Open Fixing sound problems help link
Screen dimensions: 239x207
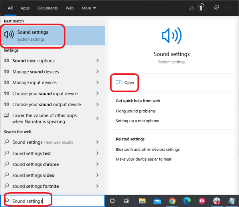tap(136, 111)
